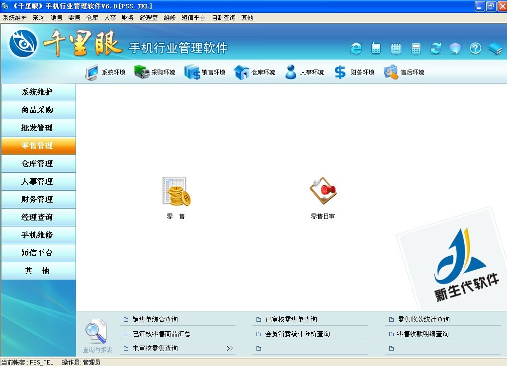Image resolution: width=507 pixels, height=366 pixels.
Task: Open the stacked books icon
Action: (495, 49)
